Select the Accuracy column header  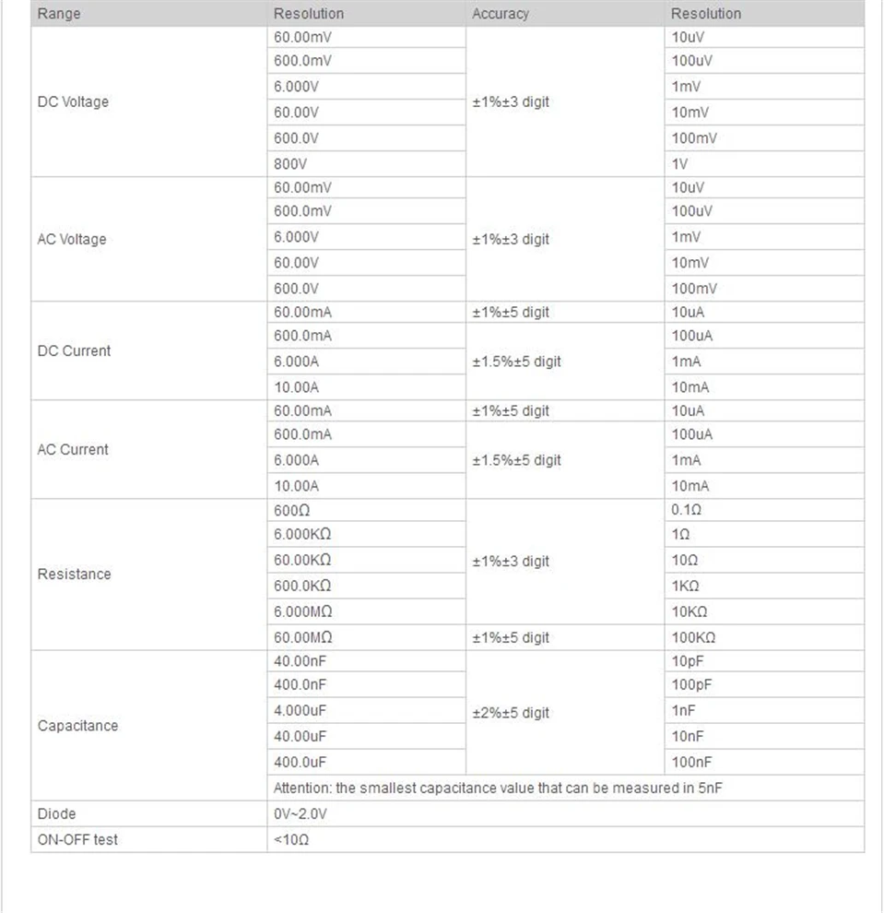(500, 14)
